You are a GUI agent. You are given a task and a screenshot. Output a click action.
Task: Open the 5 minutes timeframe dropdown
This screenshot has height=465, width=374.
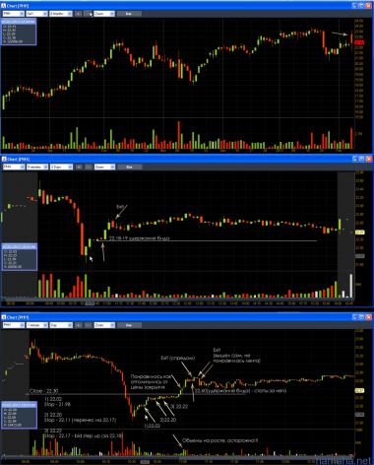click(37, 166)
